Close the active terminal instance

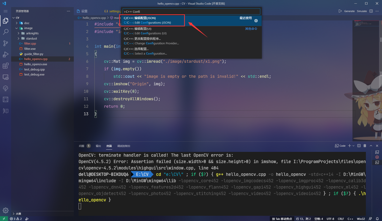(377, 146)
